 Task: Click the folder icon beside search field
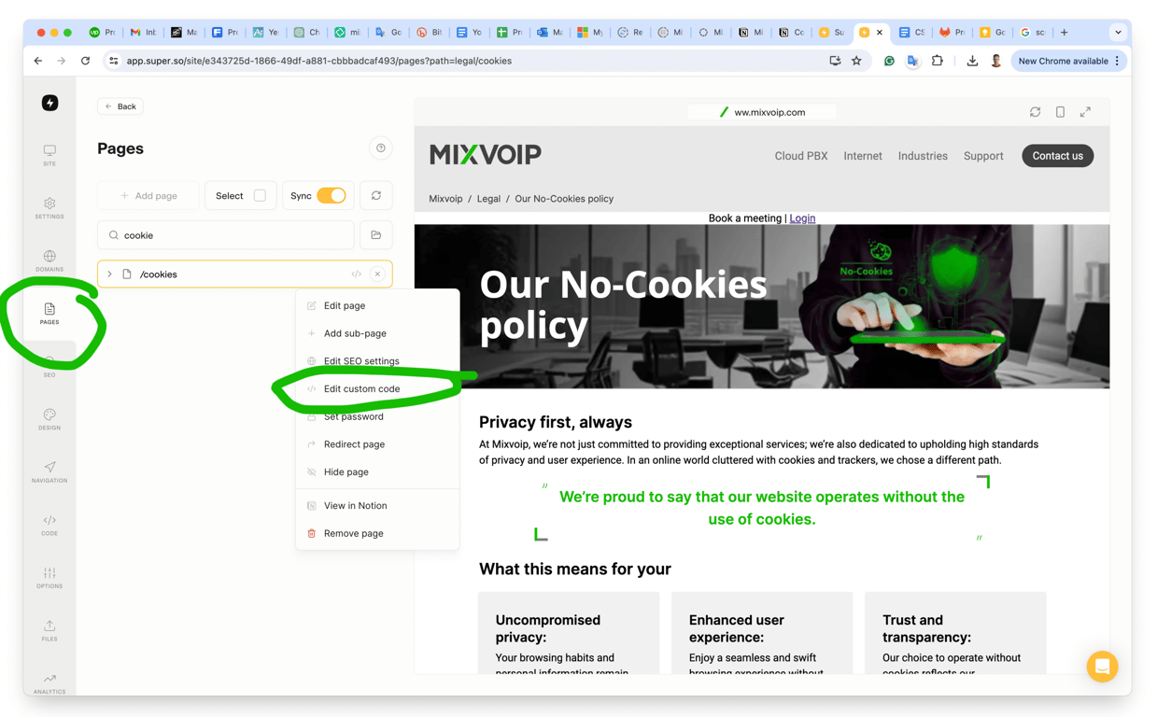pos(376,235)
